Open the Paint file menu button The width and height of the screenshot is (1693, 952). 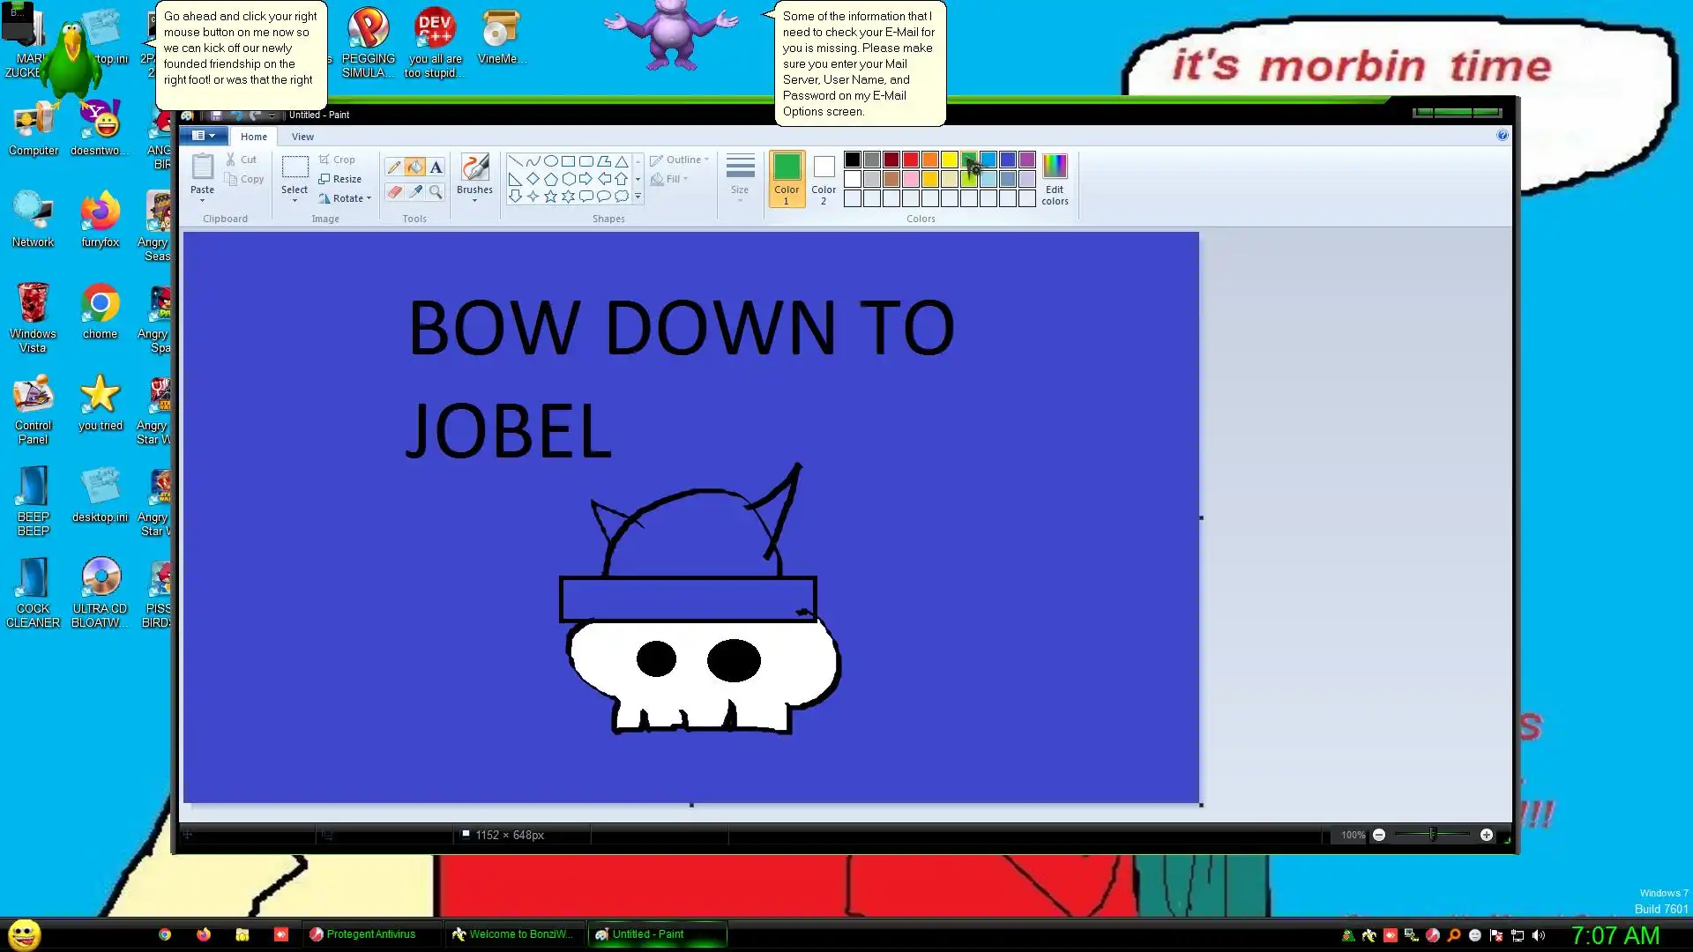[x=204, y=136]
